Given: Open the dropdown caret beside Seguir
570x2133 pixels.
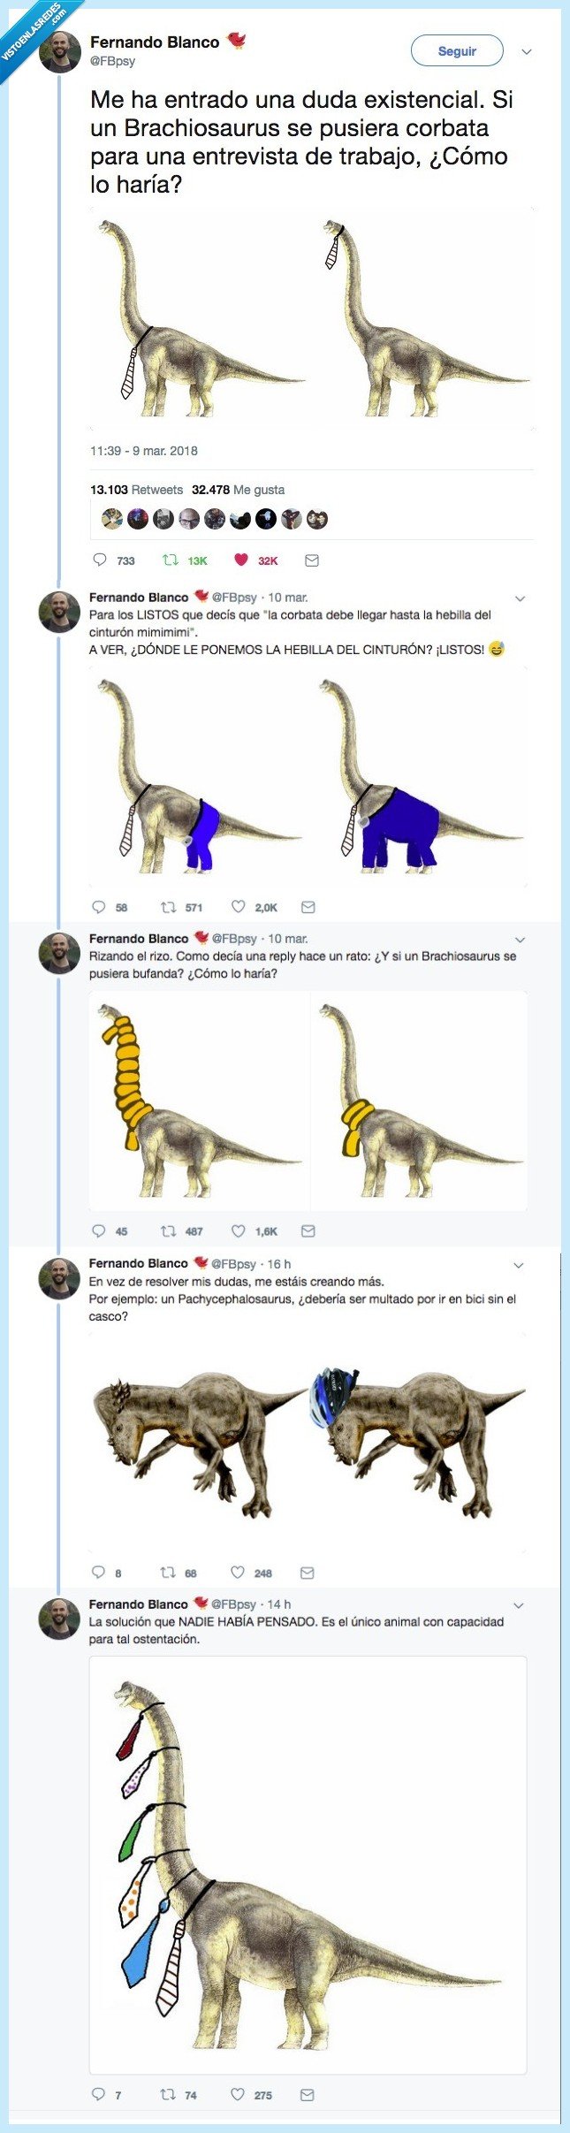Looking at the screenshot, I should coord(526,51).
